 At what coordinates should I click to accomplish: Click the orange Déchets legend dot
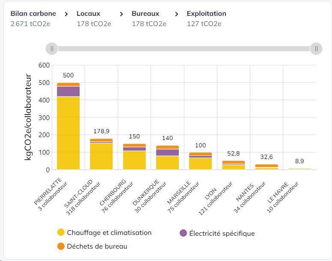[x=61, y=246]
